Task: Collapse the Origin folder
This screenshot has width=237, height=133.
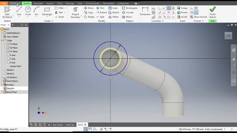Action: coord(1,40)
